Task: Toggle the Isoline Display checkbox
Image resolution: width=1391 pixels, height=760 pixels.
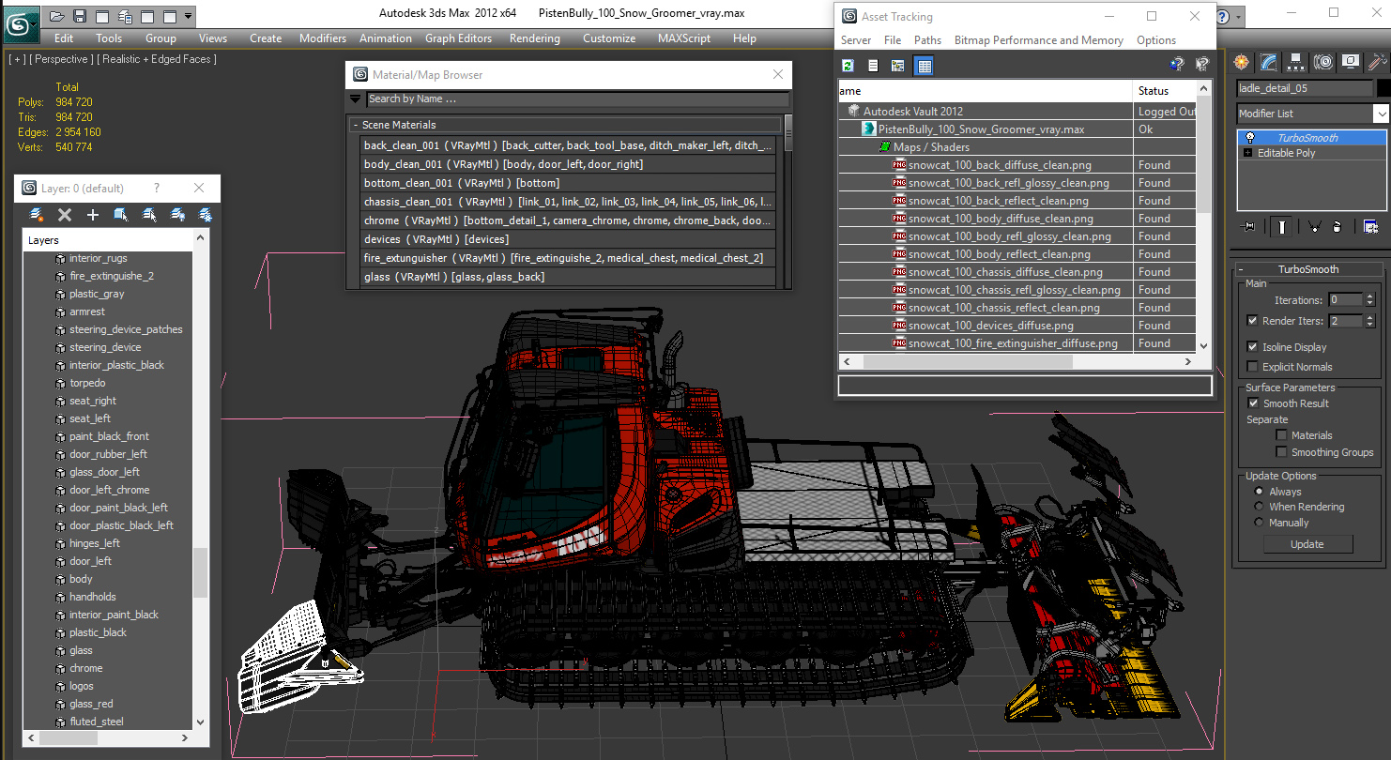Action: pos(1252,347)
